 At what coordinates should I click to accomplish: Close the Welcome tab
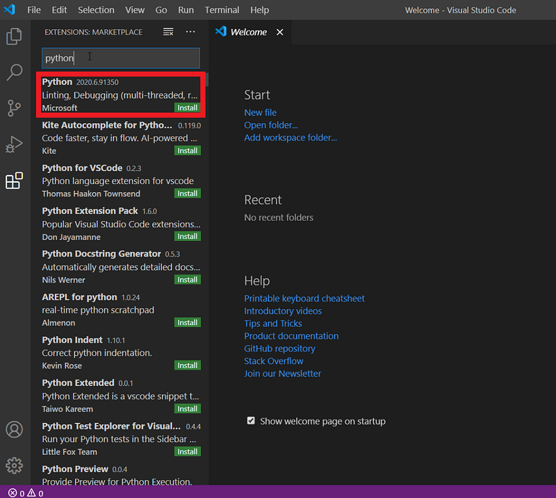click(280, 32)
